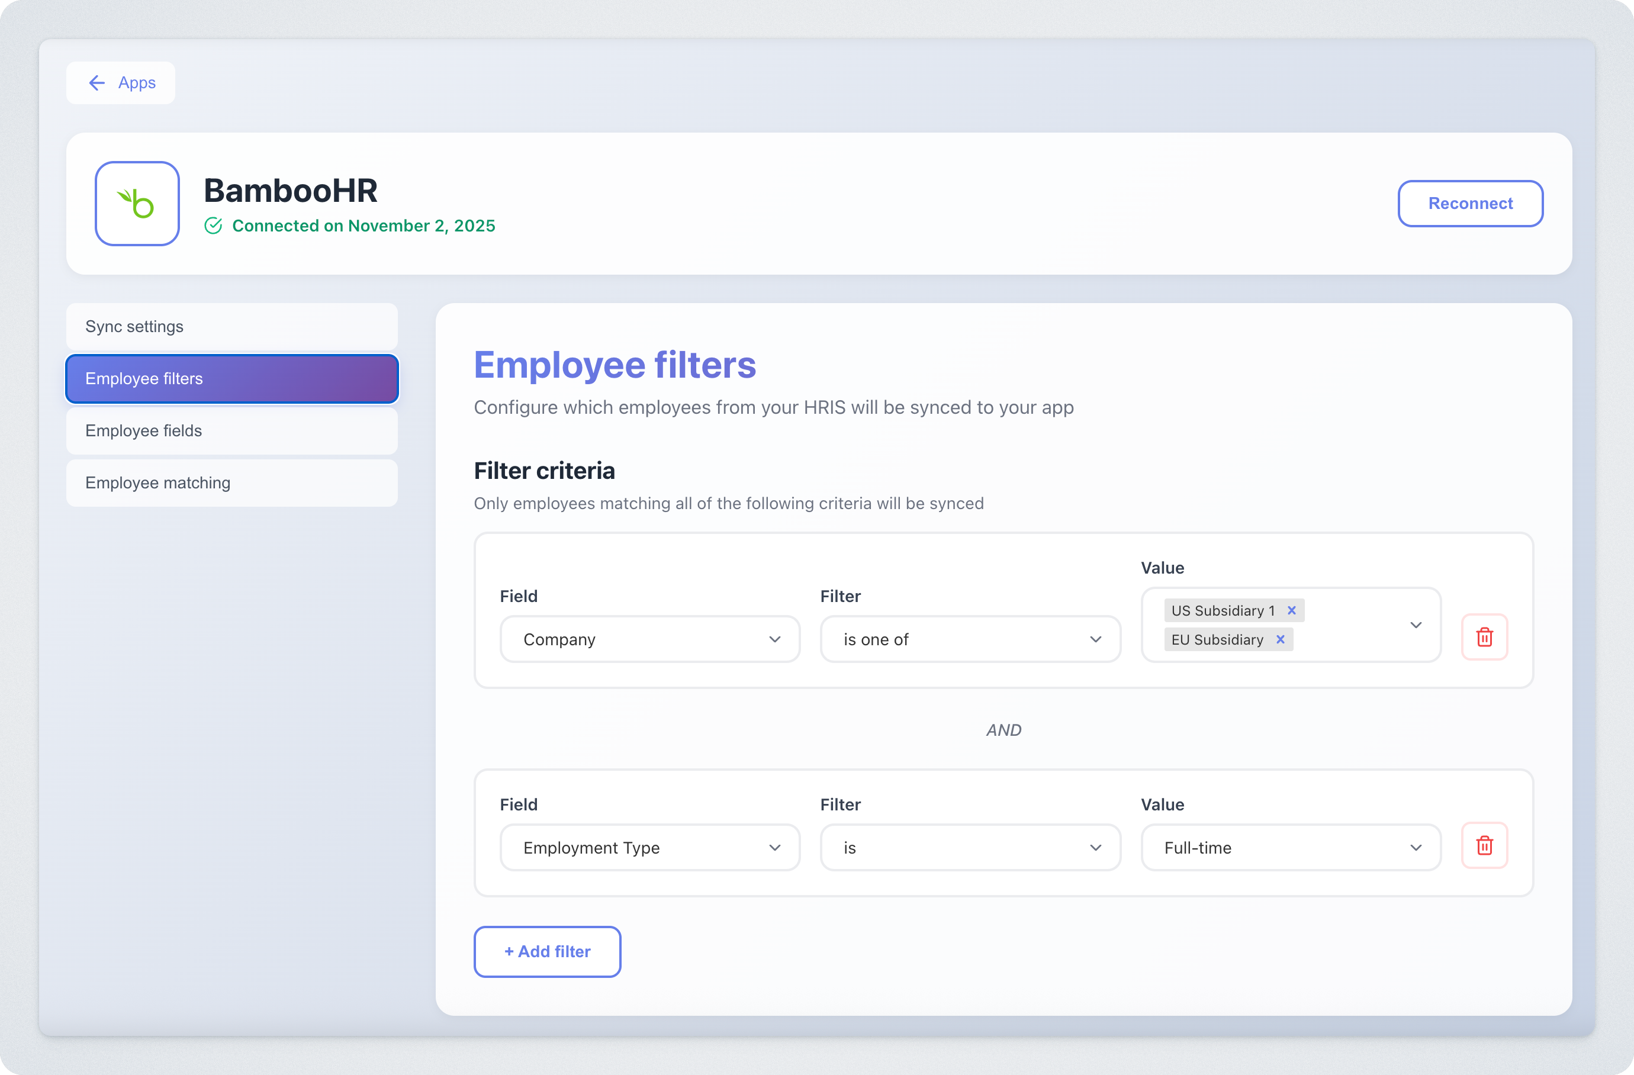Switch to the Employee fields tab
Image resolution: width=1634 pixels, height=1075 pixels.
pyautogui.click(x=231, y=431)
